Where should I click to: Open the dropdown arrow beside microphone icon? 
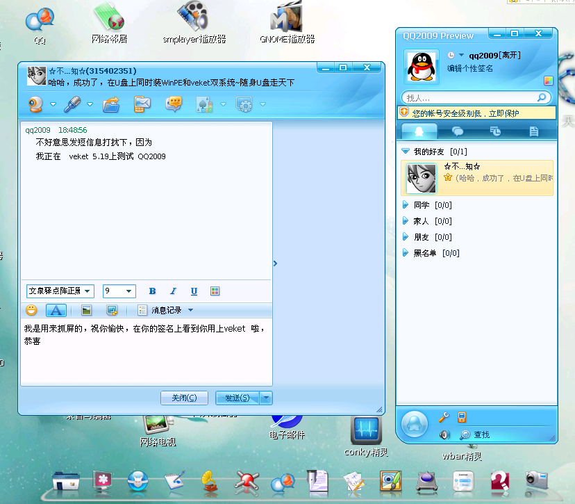tap(90, 104)
